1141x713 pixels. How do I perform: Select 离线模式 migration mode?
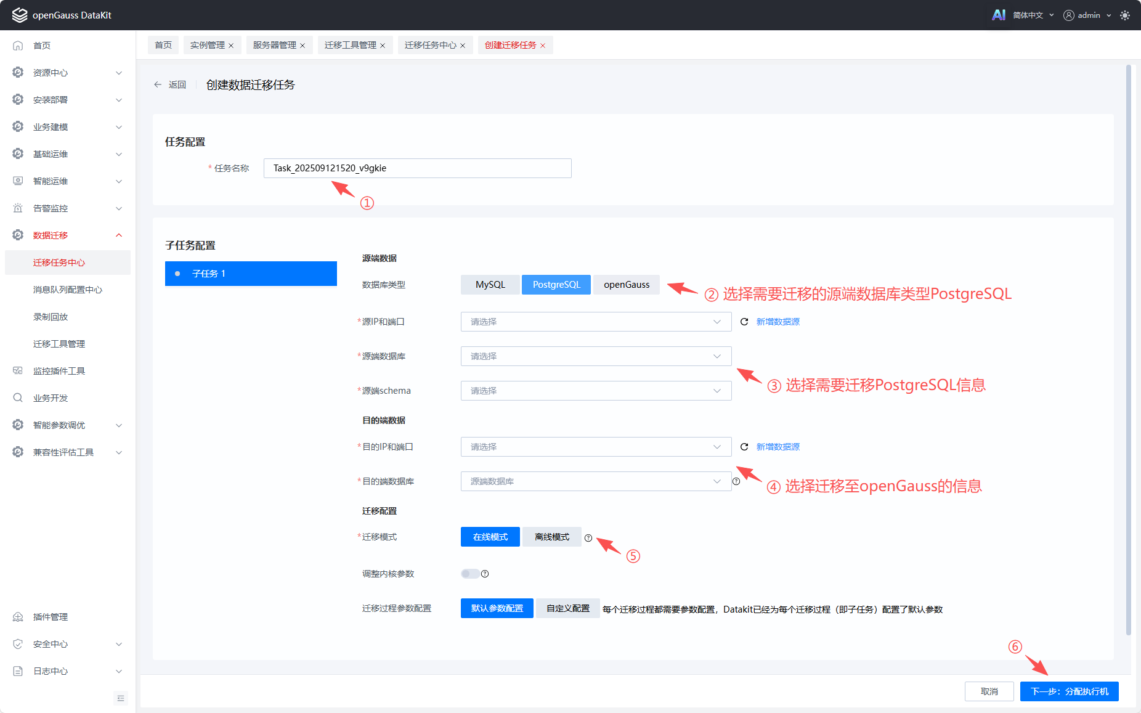click(551, 537)
